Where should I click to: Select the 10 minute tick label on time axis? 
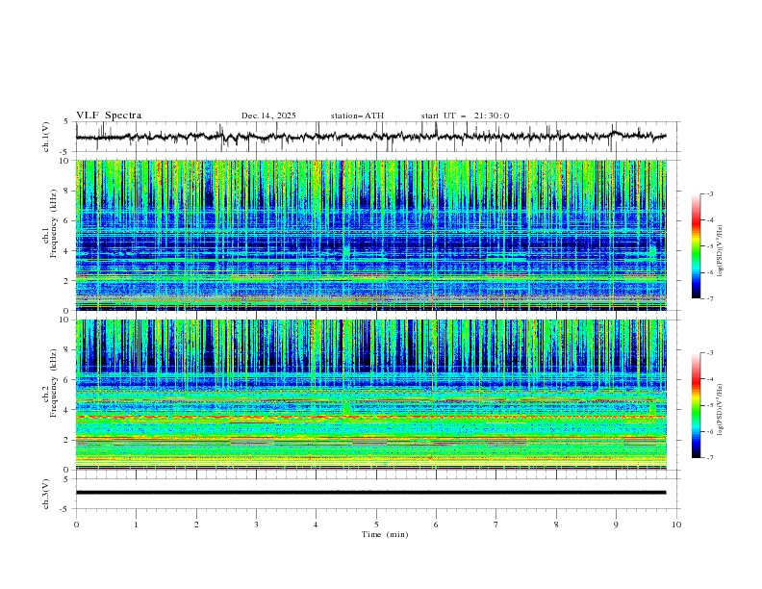coord(676,525)
